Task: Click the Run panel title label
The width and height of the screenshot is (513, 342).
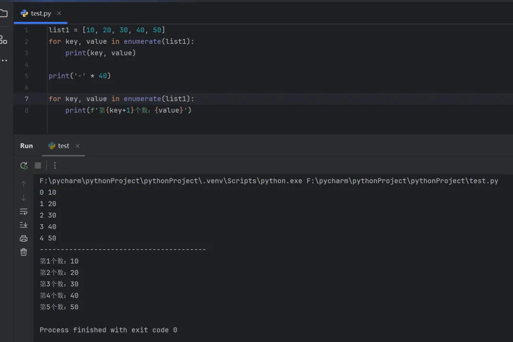Action: [27, 146]
